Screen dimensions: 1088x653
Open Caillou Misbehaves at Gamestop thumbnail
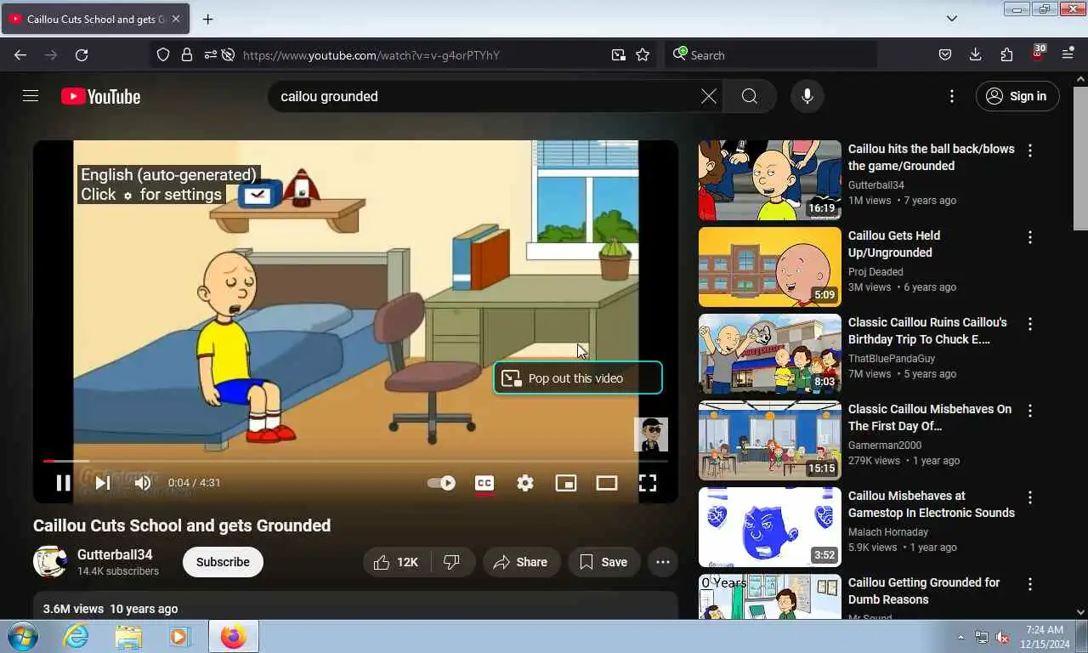tap(770, 527)
